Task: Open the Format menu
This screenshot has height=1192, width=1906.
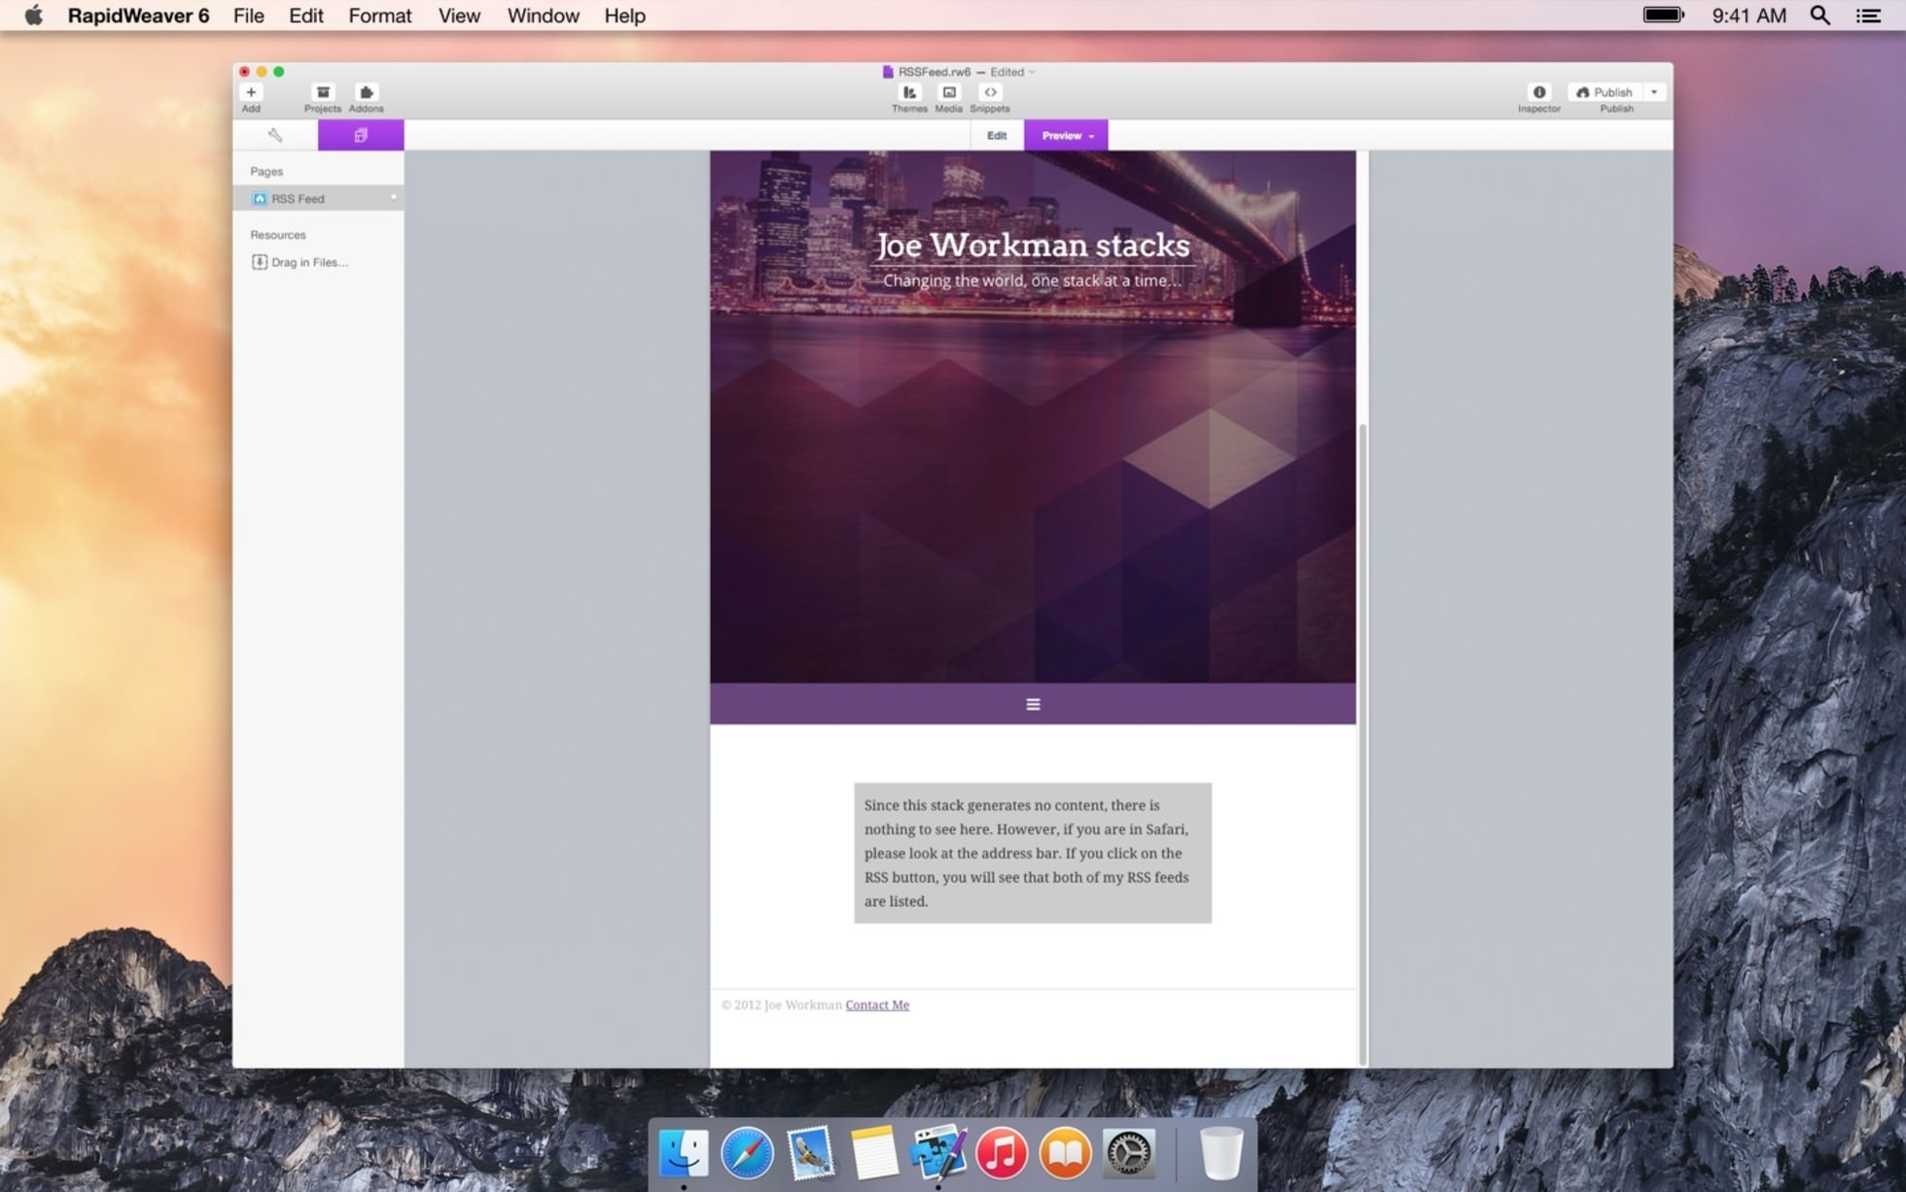Action: coord(379,16)
